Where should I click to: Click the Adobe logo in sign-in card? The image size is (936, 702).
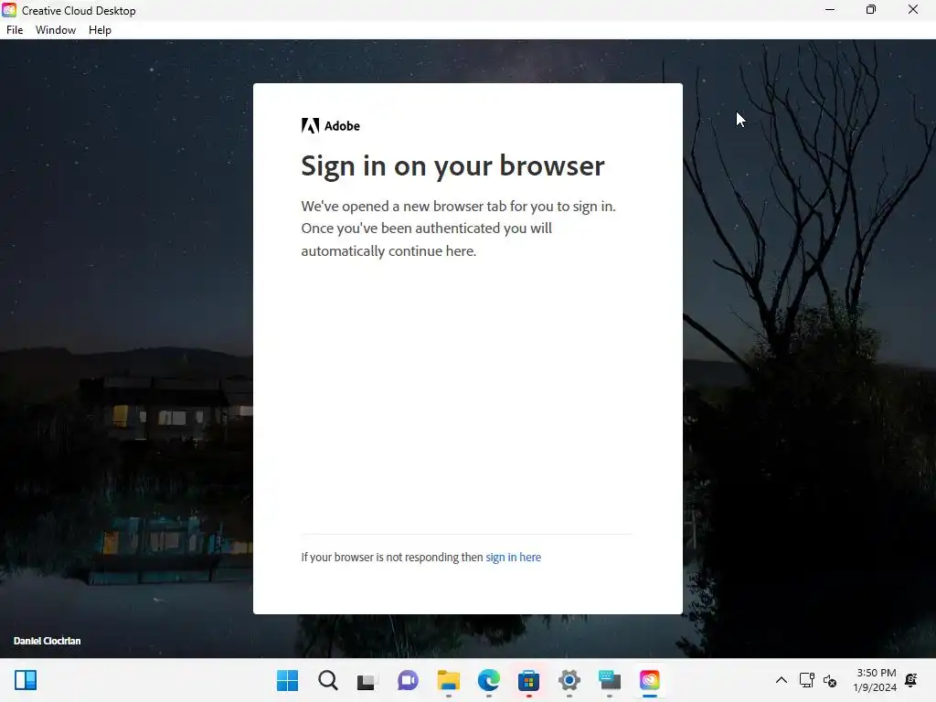[x=331, y=125]
